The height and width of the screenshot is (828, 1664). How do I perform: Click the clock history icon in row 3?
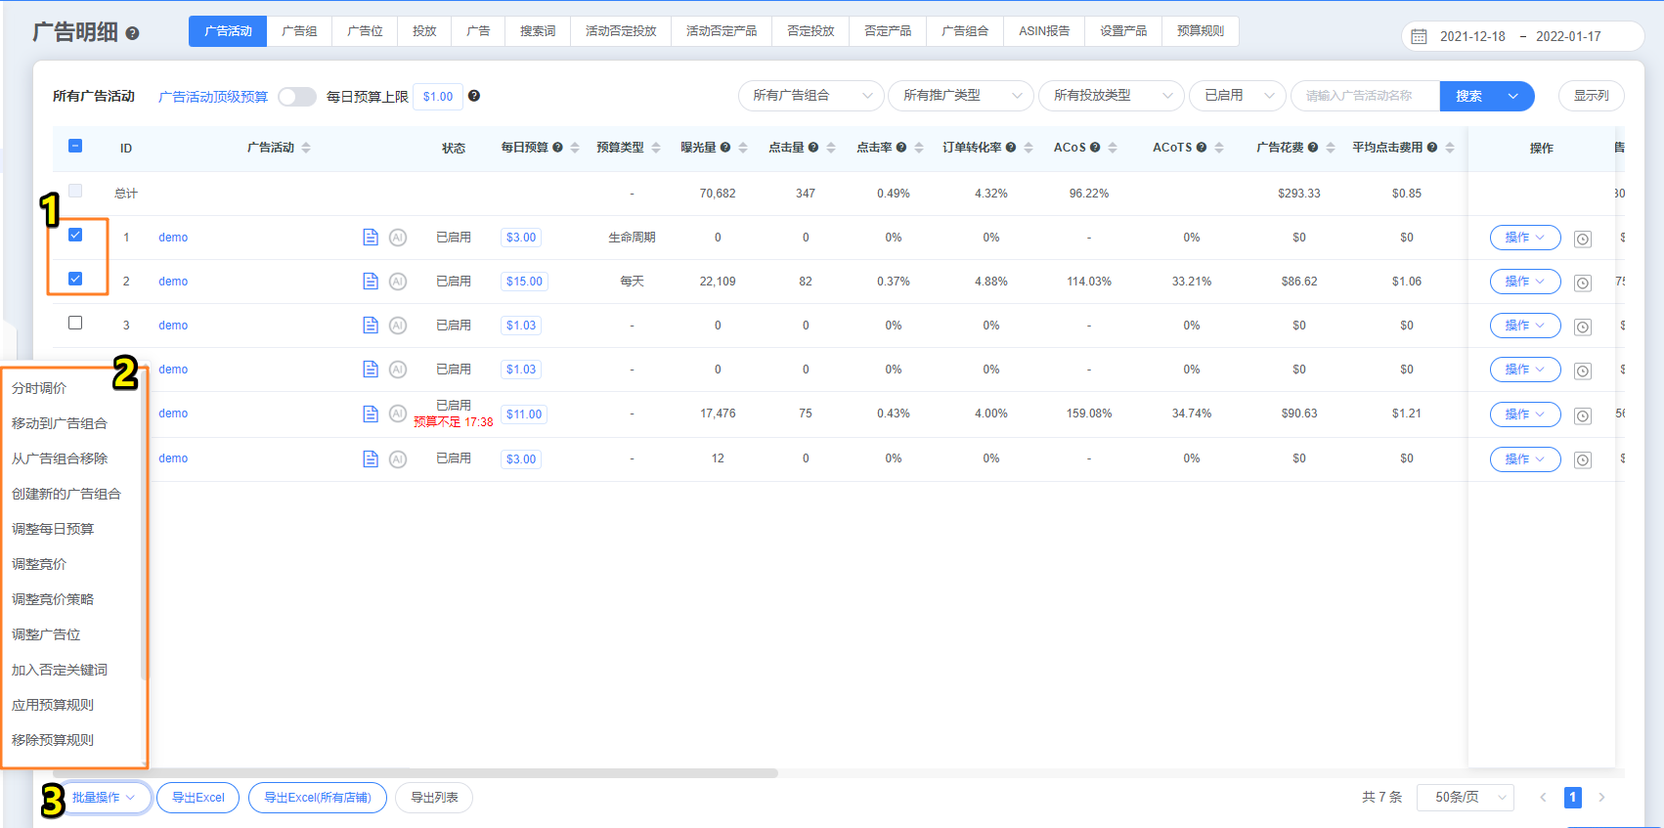[1582, 327]
